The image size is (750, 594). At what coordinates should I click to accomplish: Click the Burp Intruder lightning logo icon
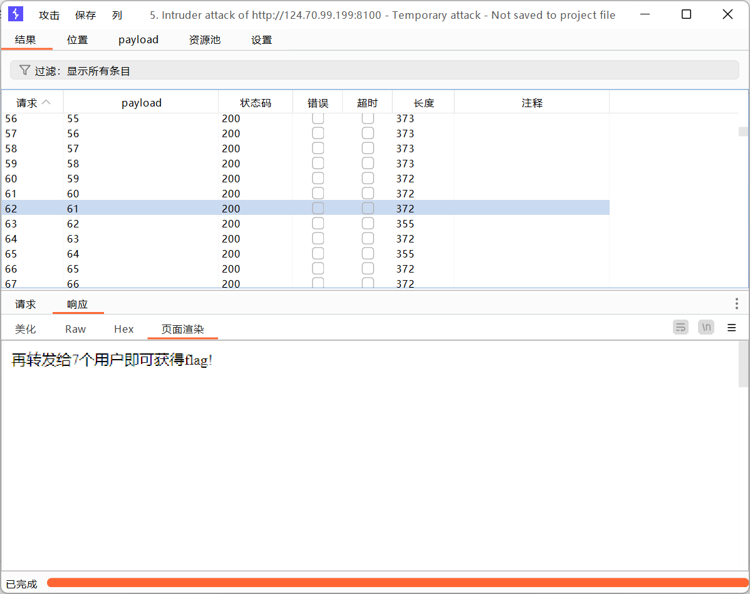point(16,14)
